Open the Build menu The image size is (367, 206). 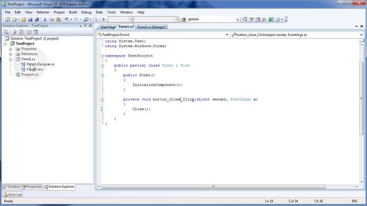[73, 12]
